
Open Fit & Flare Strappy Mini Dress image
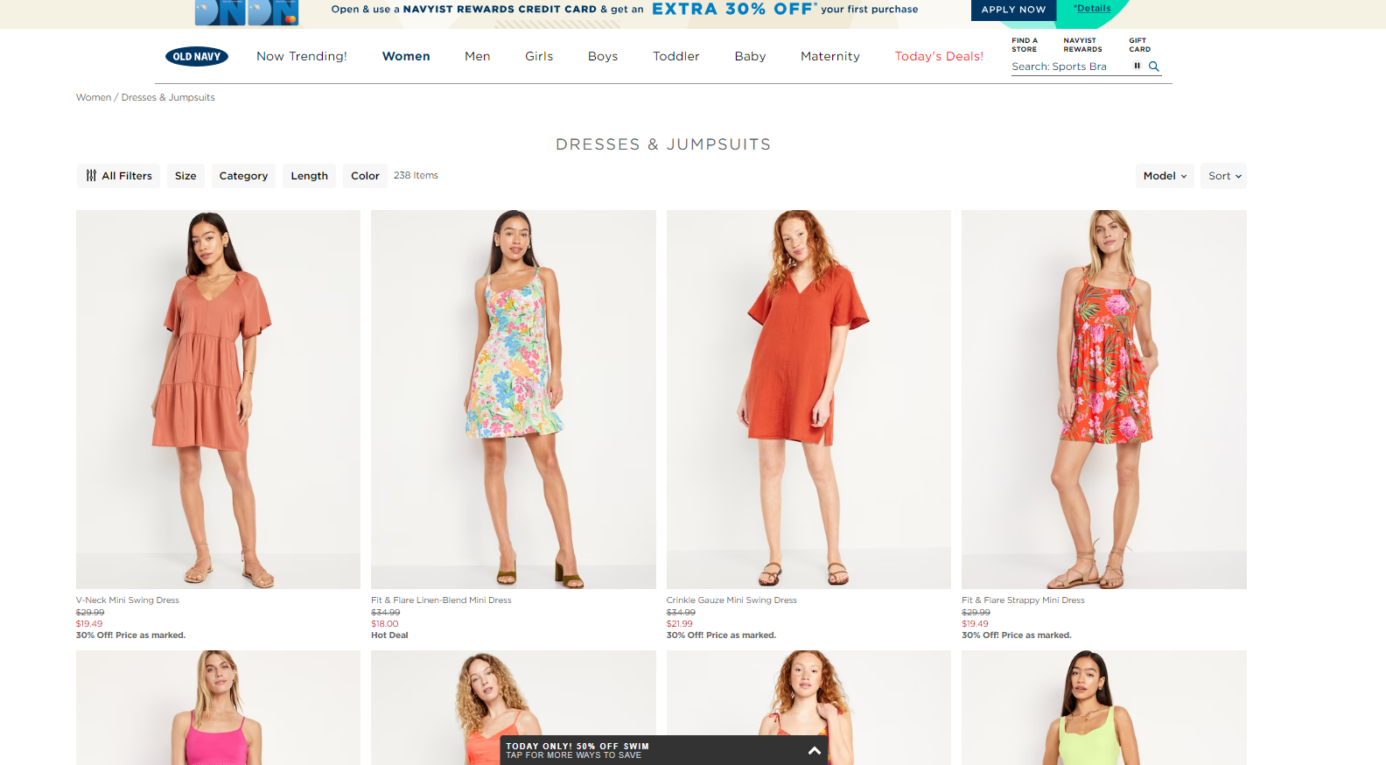pyautogui.click(x=1104, y=399)
